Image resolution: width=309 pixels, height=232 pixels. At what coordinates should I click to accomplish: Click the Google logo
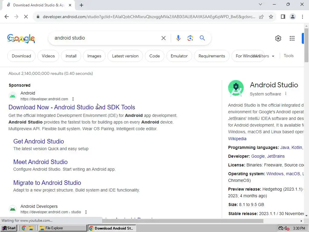21,38
